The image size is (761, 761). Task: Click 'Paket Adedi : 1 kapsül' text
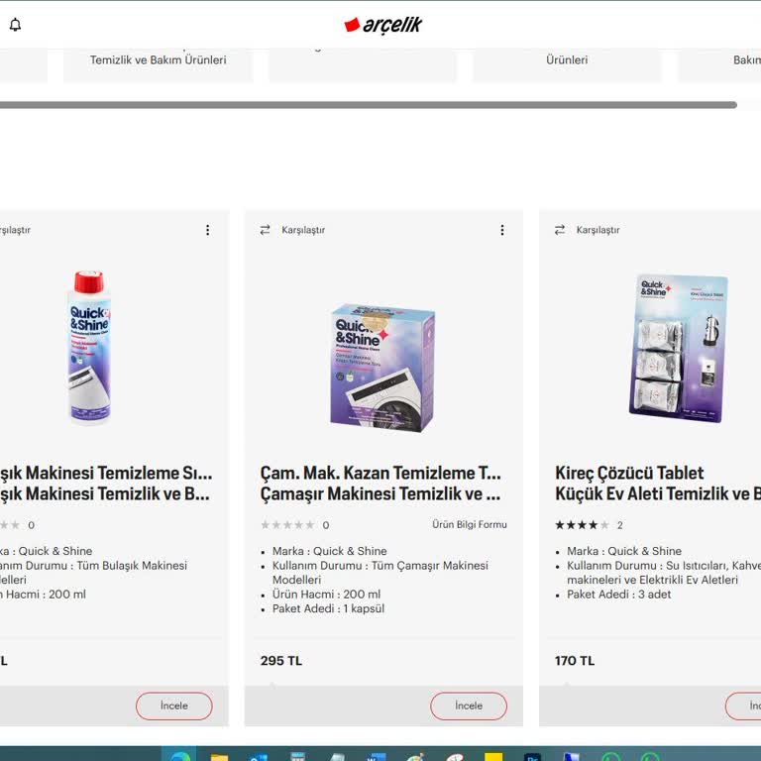[328, 608]
